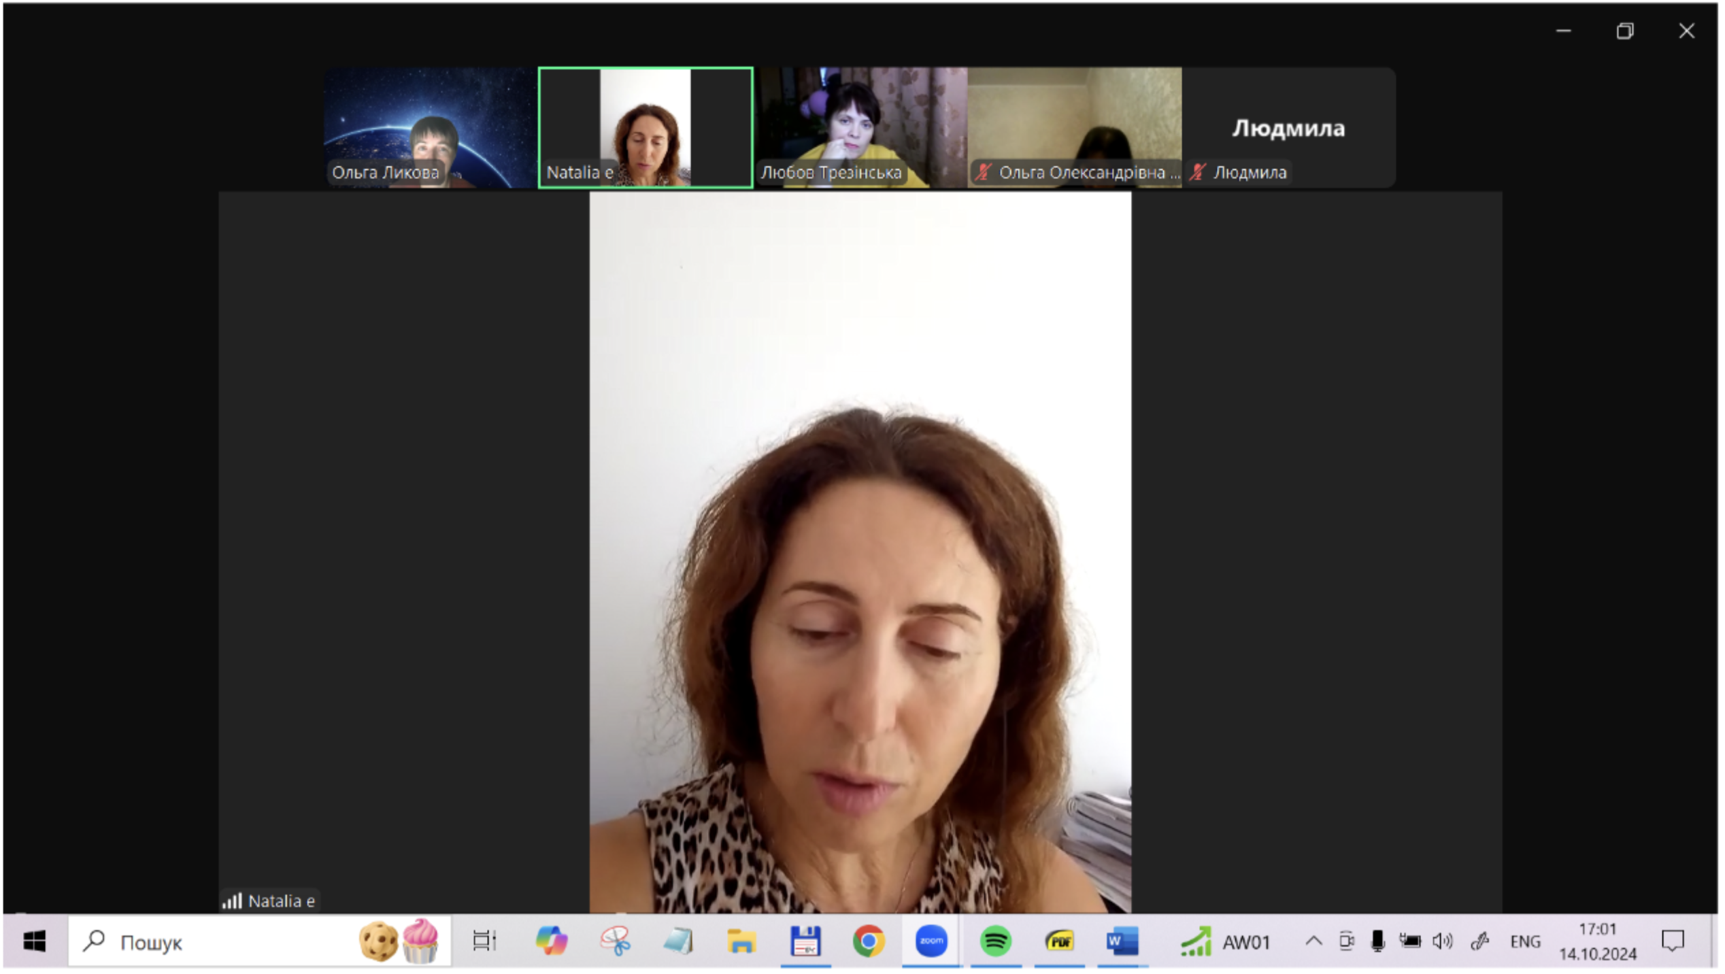The height and width of the screenshot is (974, 1725).
Task: Click muted mic icon beside Людмила label
Action: [x=1197, y=172]
